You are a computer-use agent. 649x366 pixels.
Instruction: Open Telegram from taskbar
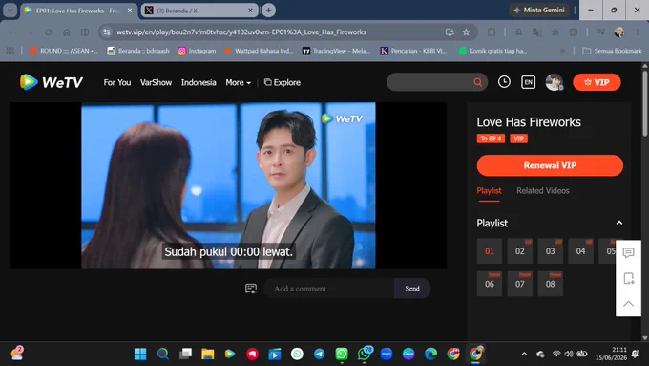tap(319, 354)
